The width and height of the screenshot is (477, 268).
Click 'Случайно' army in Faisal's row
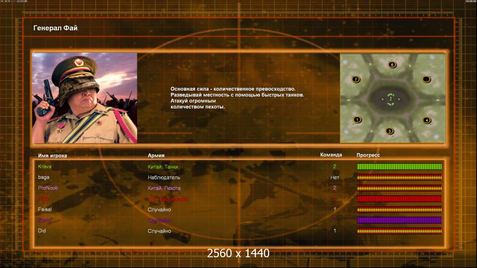click(x=159, y=210)
